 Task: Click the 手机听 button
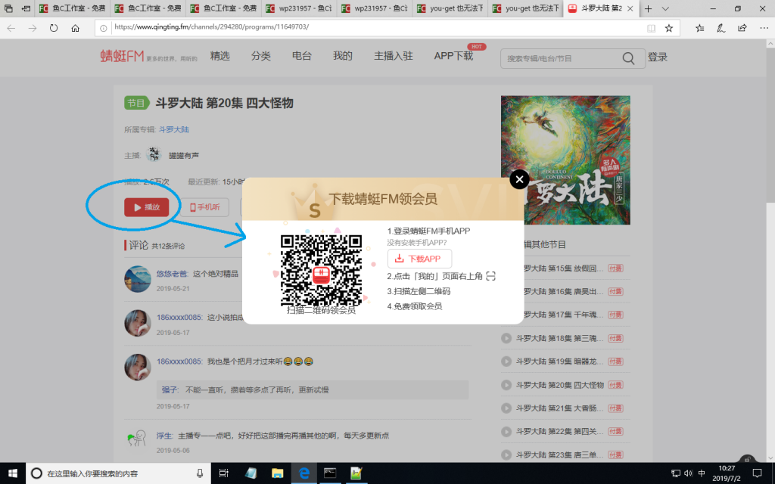pos(204,207)
